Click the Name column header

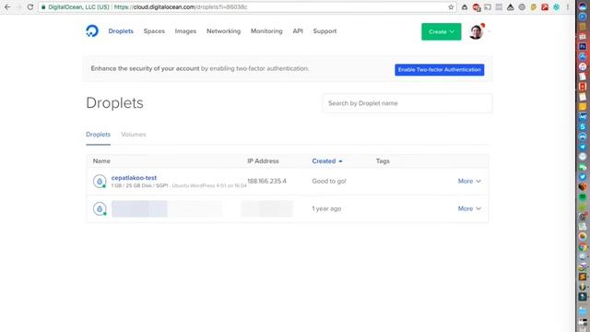point(101,161)
